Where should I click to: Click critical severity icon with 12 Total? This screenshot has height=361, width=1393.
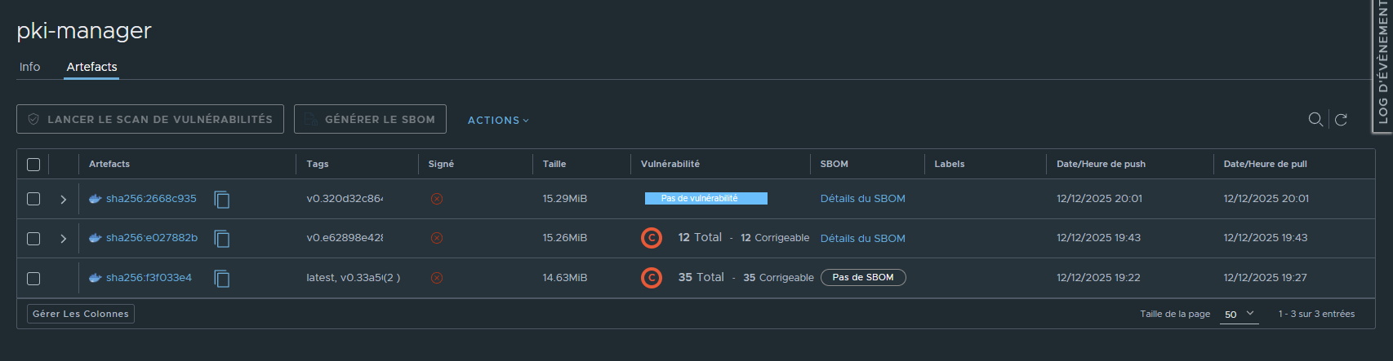pyautogui.click(x=652, y=238)
